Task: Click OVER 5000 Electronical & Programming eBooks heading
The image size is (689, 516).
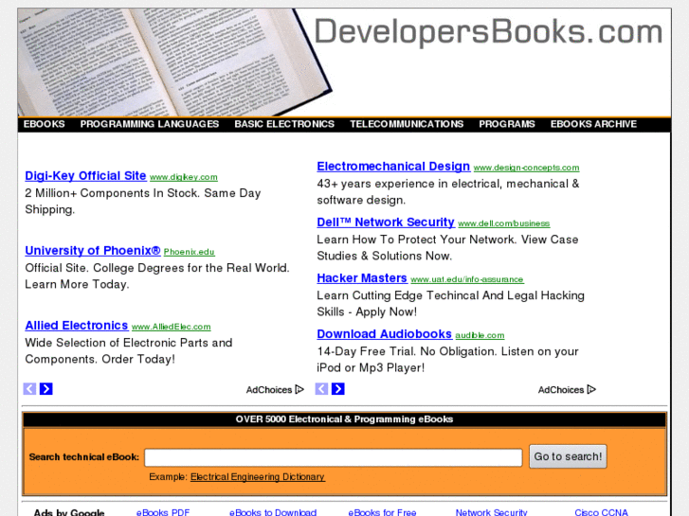Action: 344,419
